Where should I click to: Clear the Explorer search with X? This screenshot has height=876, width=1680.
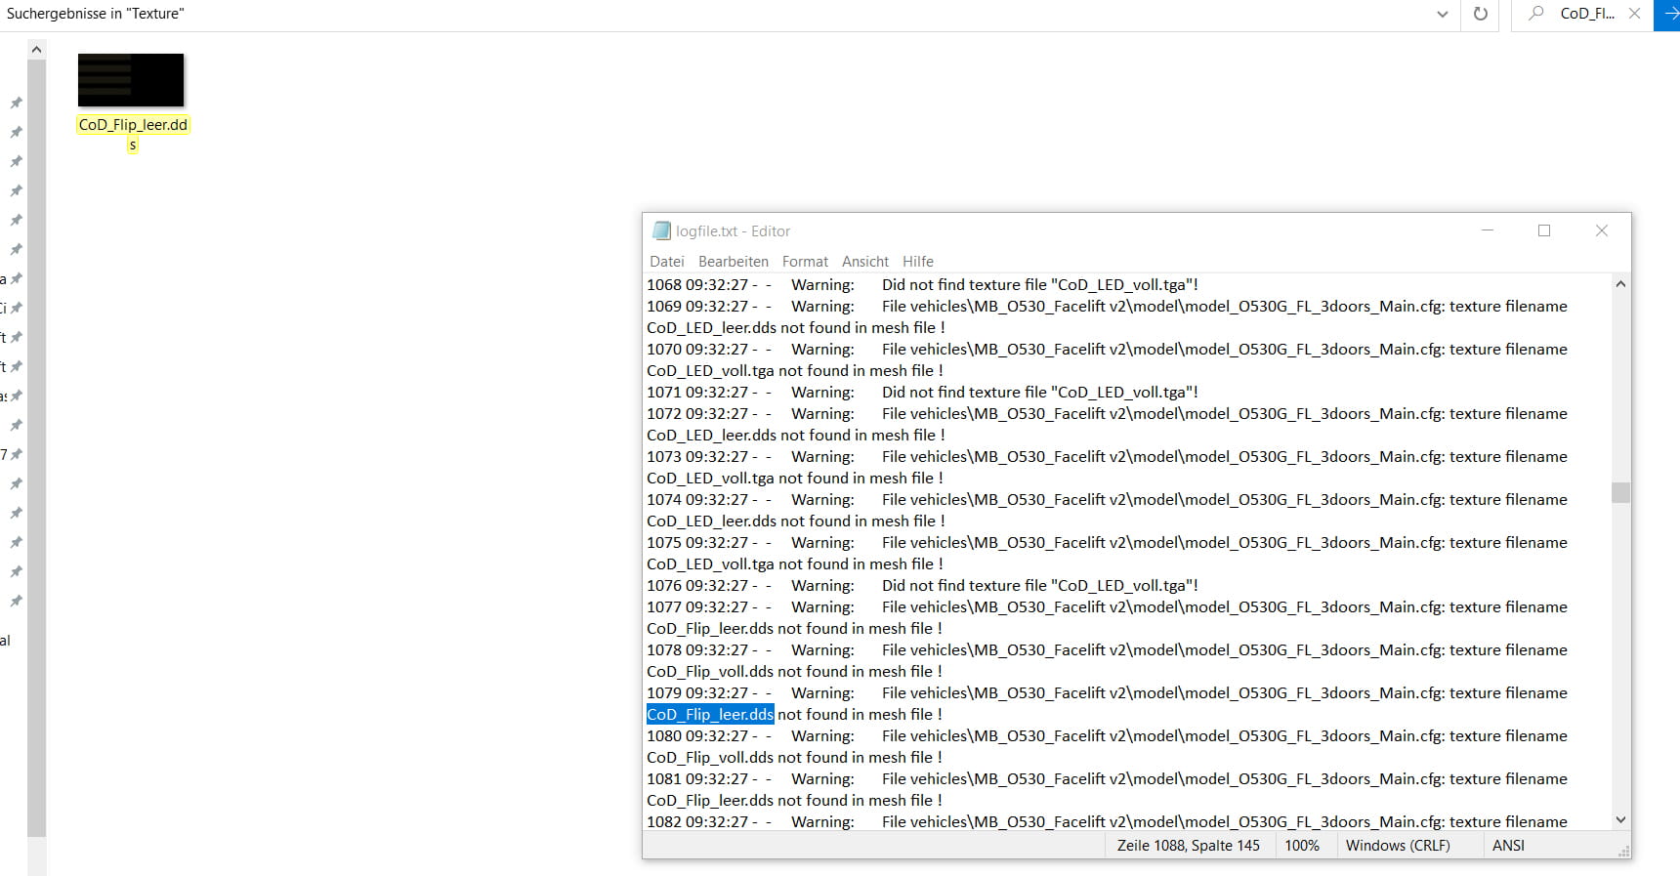tap(1634, 14)
